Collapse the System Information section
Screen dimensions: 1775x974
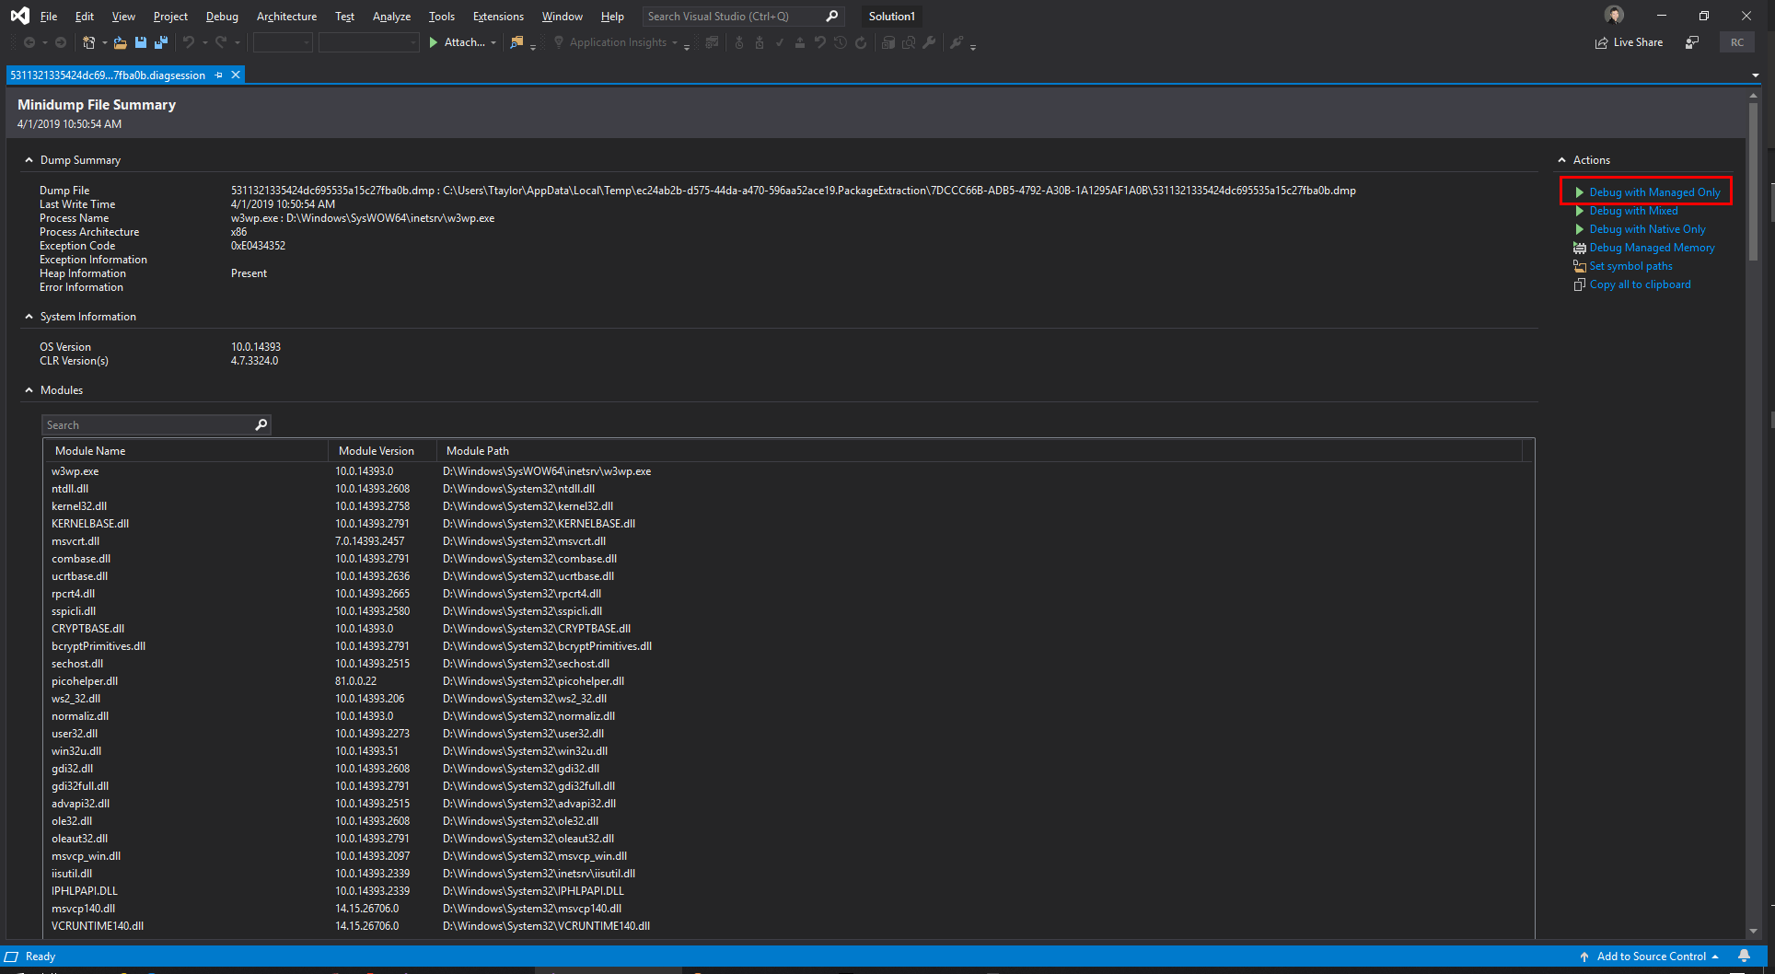29,317
